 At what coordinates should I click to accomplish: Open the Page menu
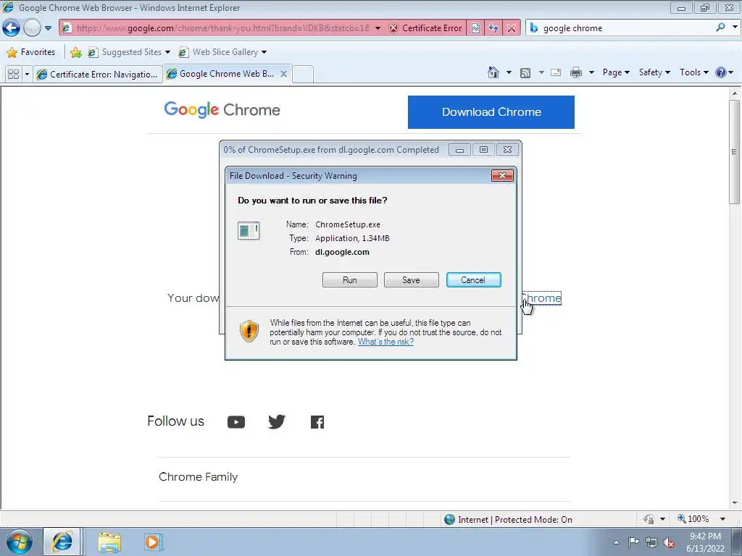pyautogui.click(x=616, y=72)
